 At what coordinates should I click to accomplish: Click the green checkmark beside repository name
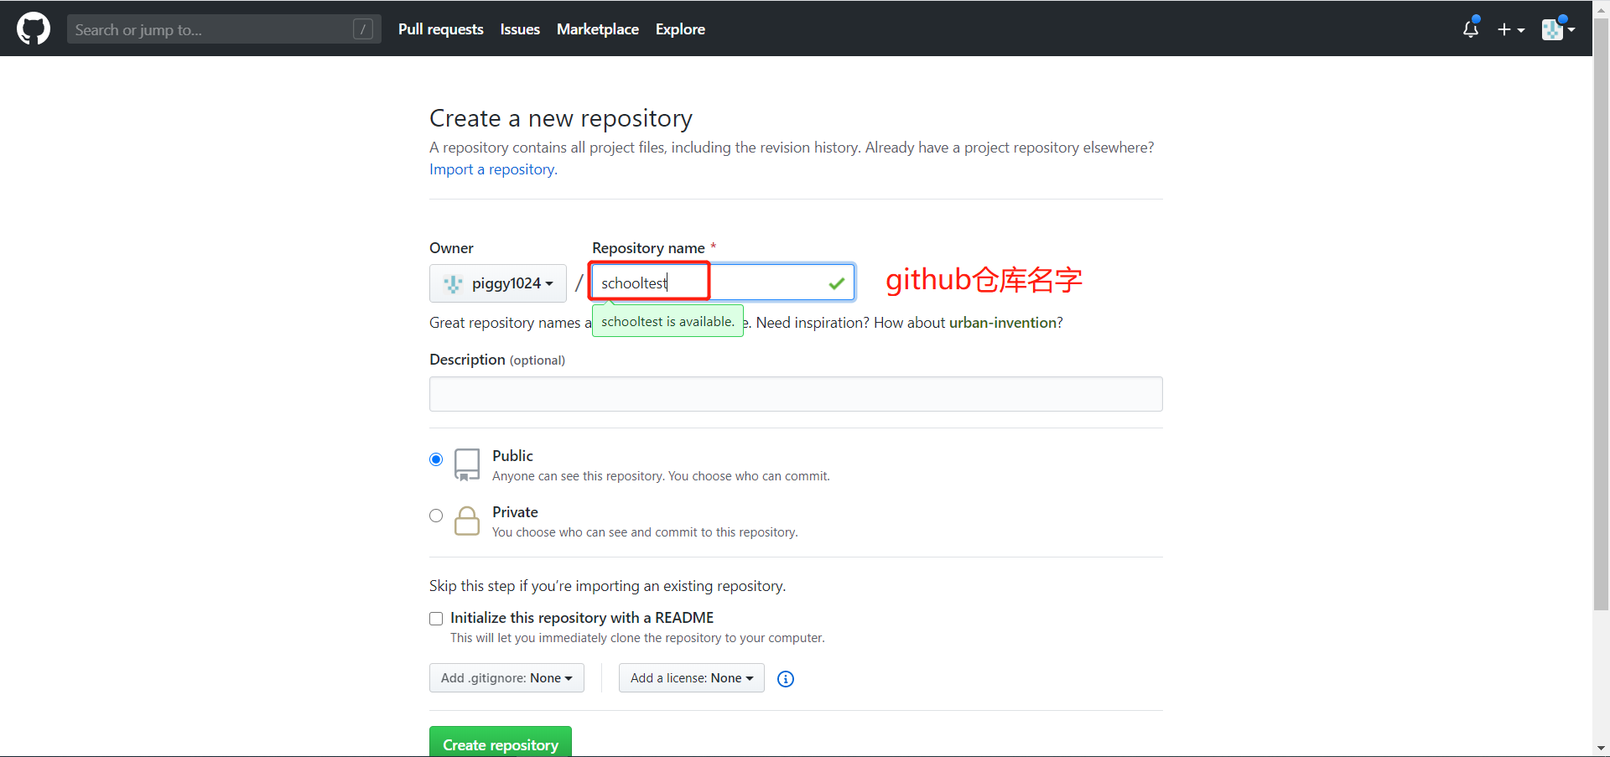835,283
